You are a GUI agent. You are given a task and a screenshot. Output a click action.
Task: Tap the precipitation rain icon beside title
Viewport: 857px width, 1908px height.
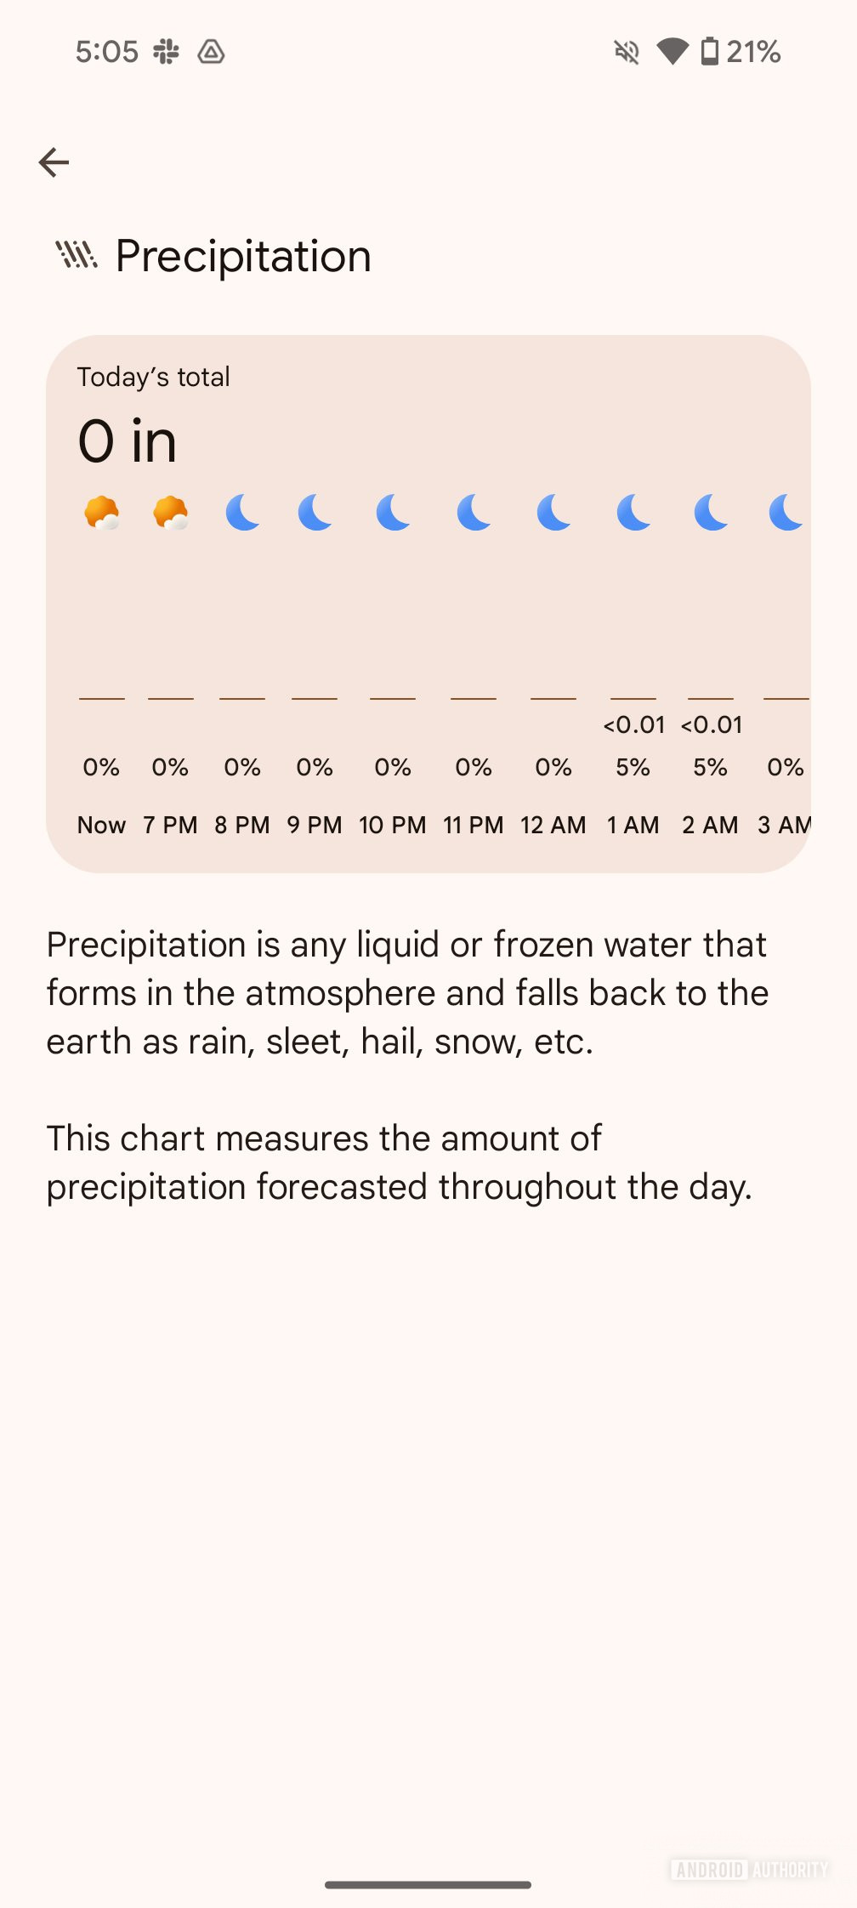click(77, 254)
